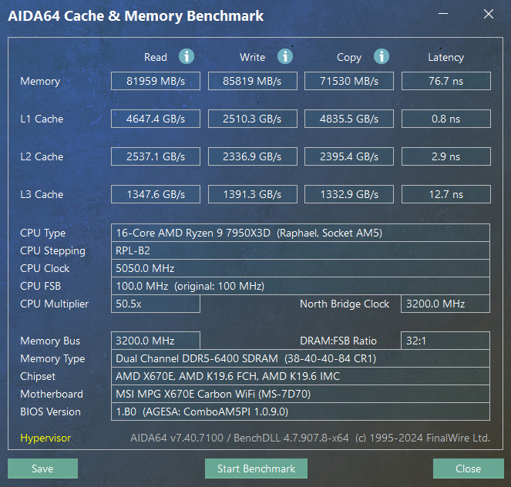Click the Chipset label
Screen dimensions: 511x487
click(38, 377)
